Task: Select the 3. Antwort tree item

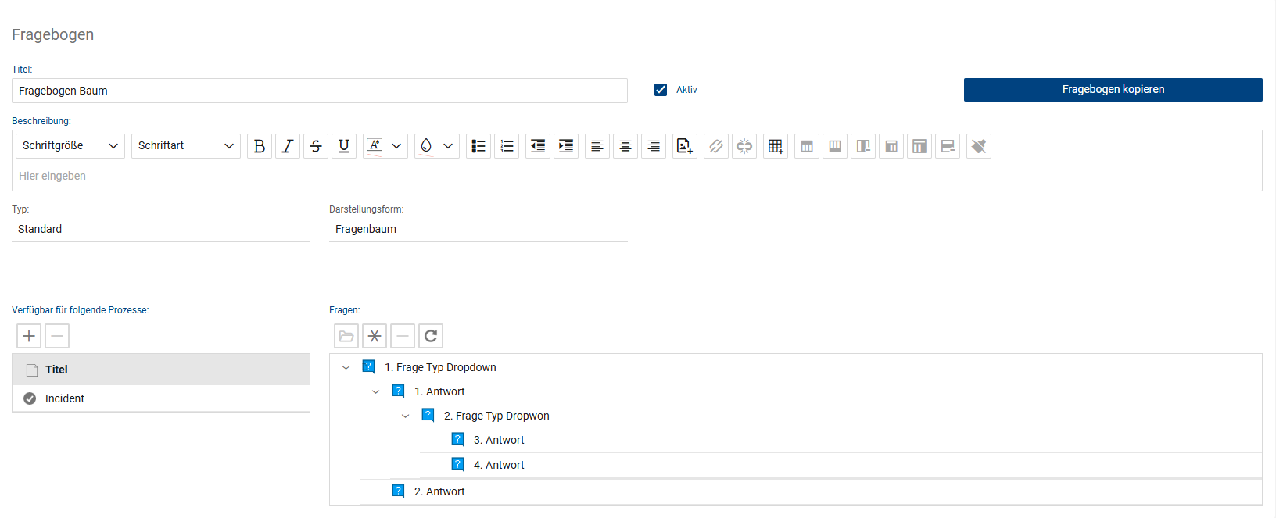Action: pos(499,440)
